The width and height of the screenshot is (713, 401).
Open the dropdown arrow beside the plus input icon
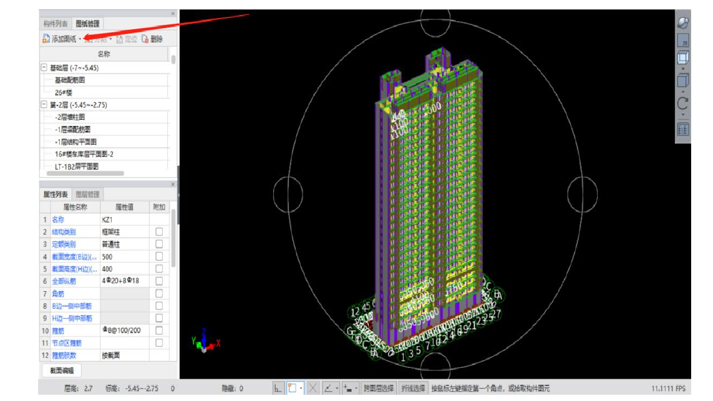[356, 389]
